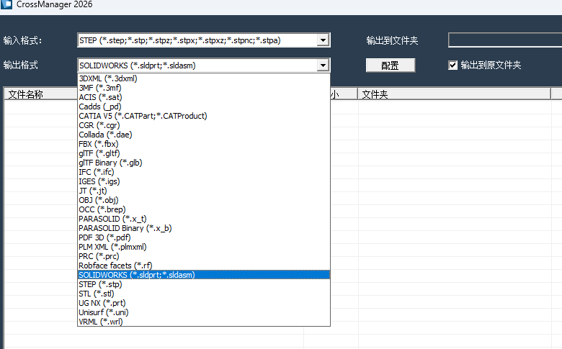The image size is (562, 349).
Task: Select Cadds (_pd) option
Action: (x=204, y=106)
